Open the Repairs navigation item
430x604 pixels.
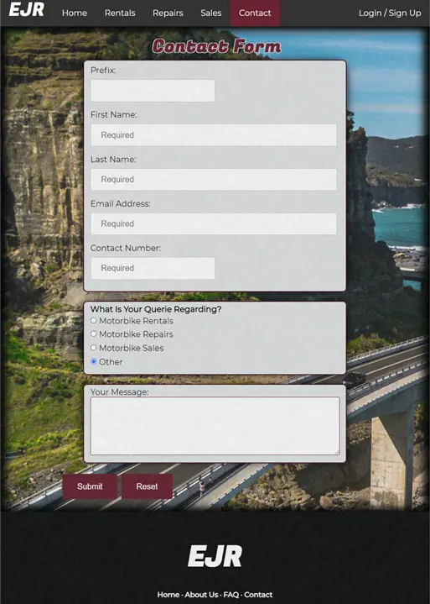pyautogui.click(x=168, y=13)
